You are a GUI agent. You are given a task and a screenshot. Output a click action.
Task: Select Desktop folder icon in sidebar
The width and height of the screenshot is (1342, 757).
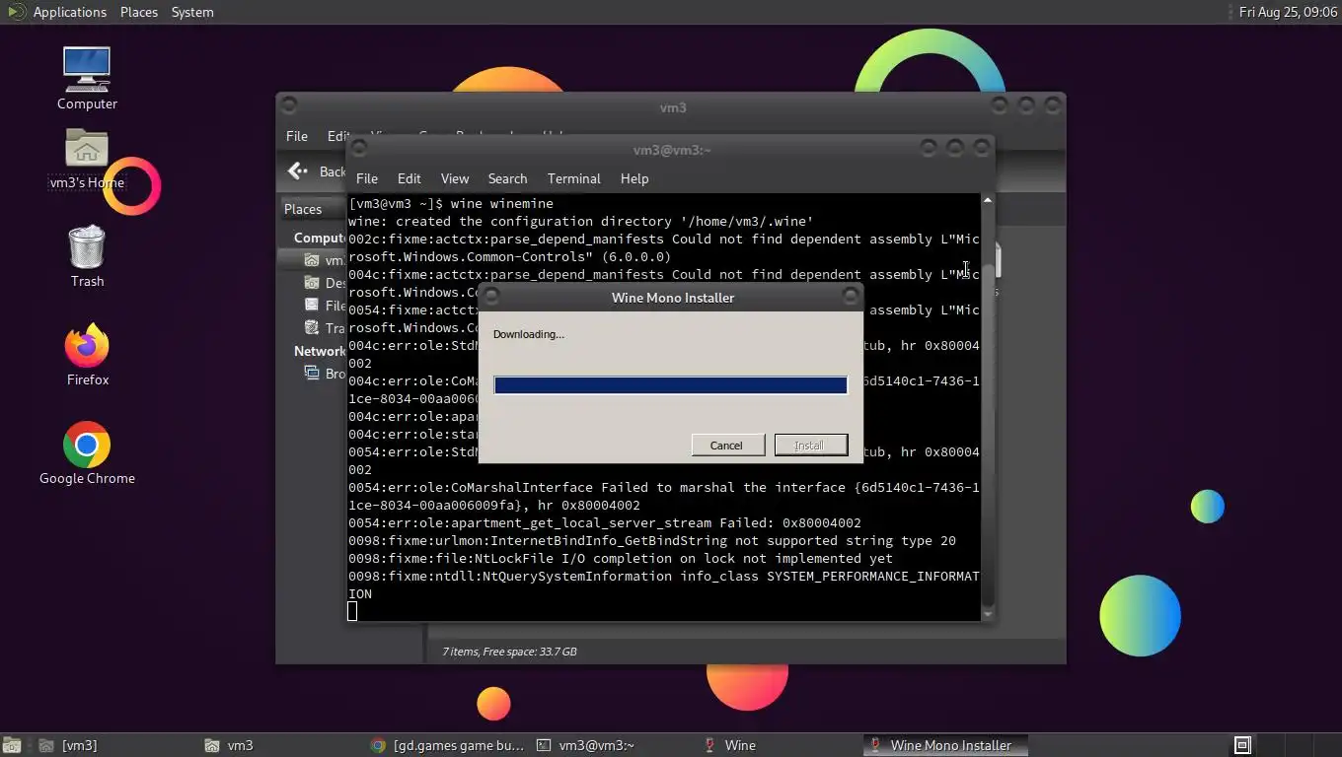tap(312, 283)
